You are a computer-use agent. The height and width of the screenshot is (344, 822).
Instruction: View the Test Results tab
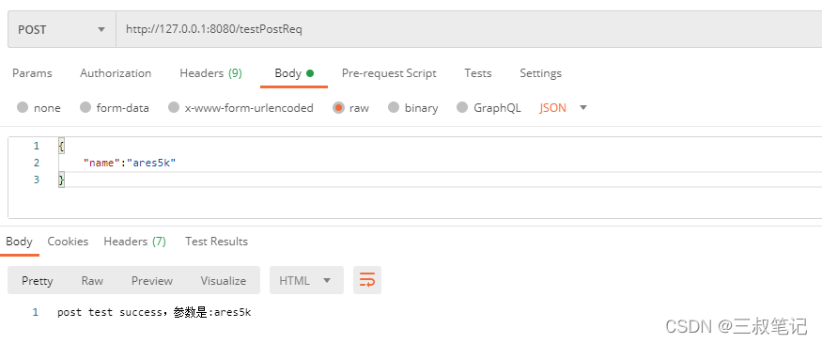tap(216, 242)
